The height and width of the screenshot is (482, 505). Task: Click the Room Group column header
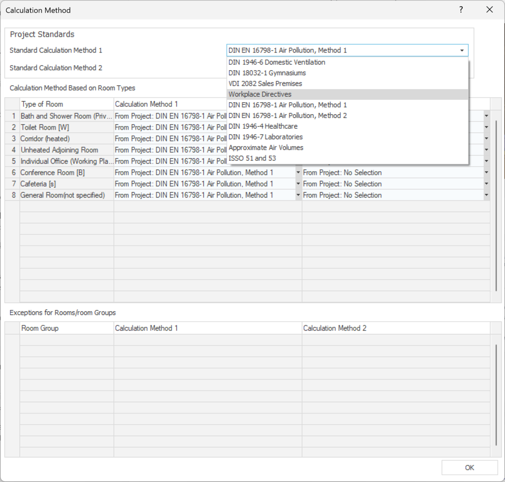[x=66, y=328]
